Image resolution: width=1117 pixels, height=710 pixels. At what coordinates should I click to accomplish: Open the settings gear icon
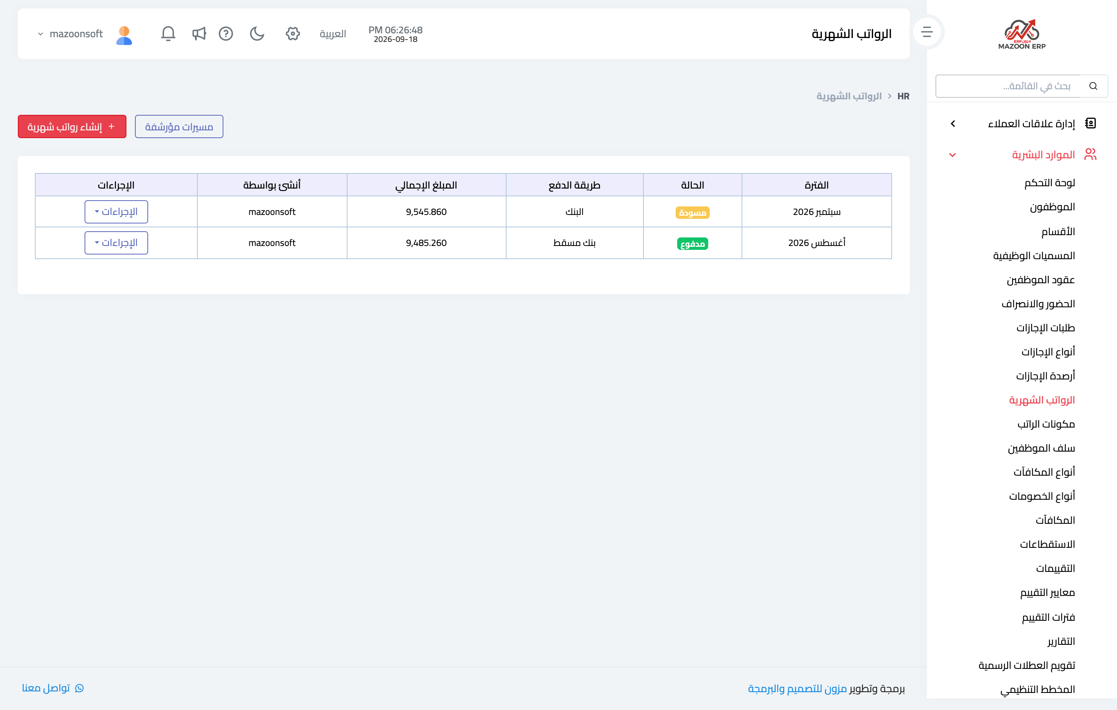click(293, 33)
